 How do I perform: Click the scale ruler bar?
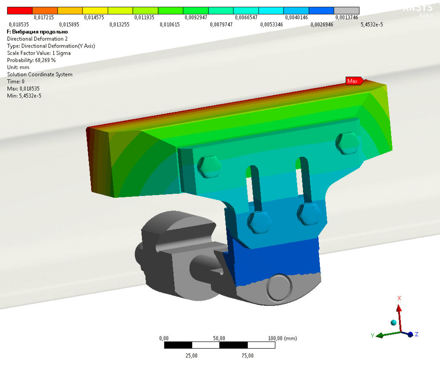pyautogui.click(x=220, y=345)
